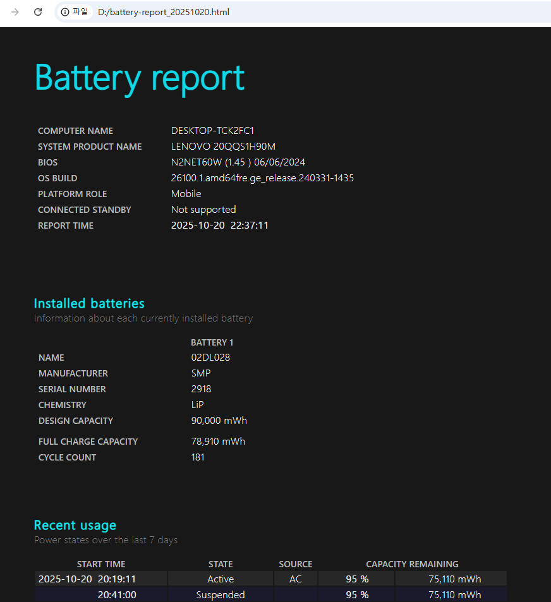
Task: Open the file info icon beside 파일
Action: coord(65,12)
